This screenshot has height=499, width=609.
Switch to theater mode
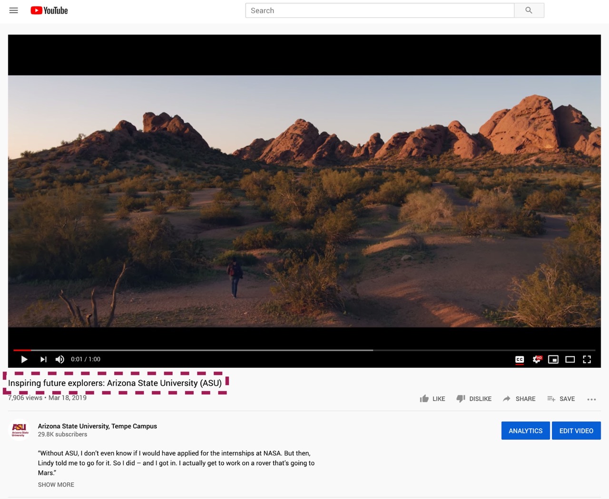click(x=570, y=359)
